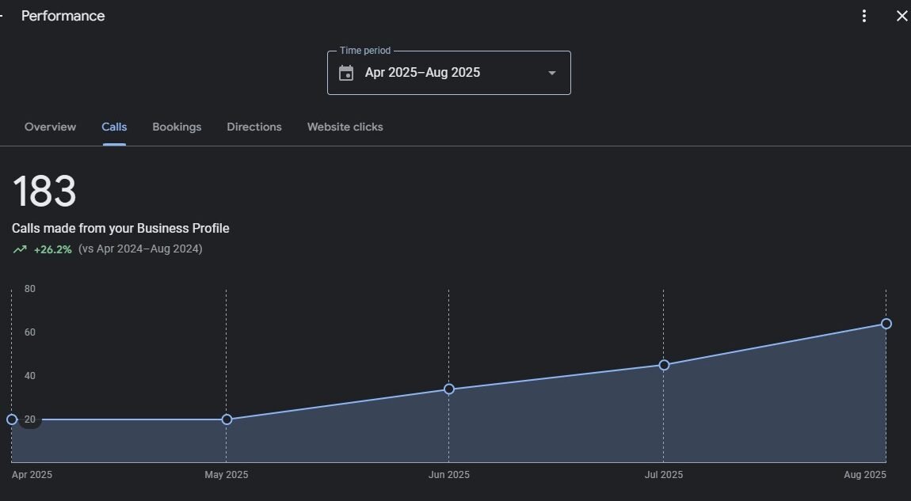Select the Apr 2025–Aug 2025 date range field

[422, 73]
